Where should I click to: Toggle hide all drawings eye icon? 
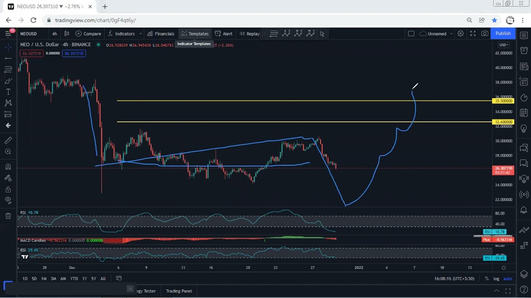(8, 200)
